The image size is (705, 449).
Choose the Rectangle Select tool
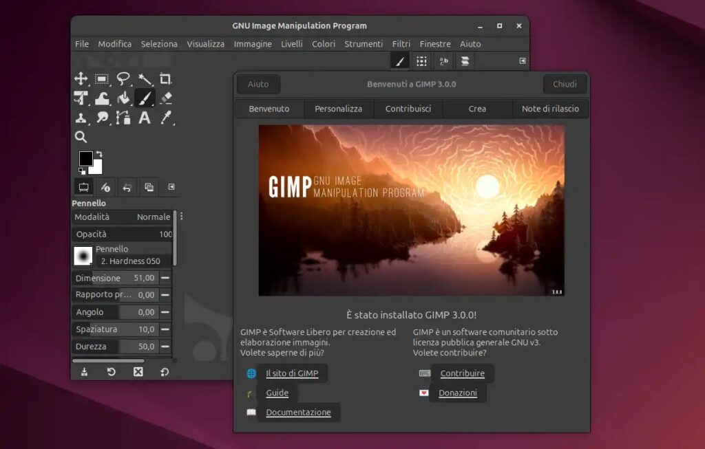point(101,79)
